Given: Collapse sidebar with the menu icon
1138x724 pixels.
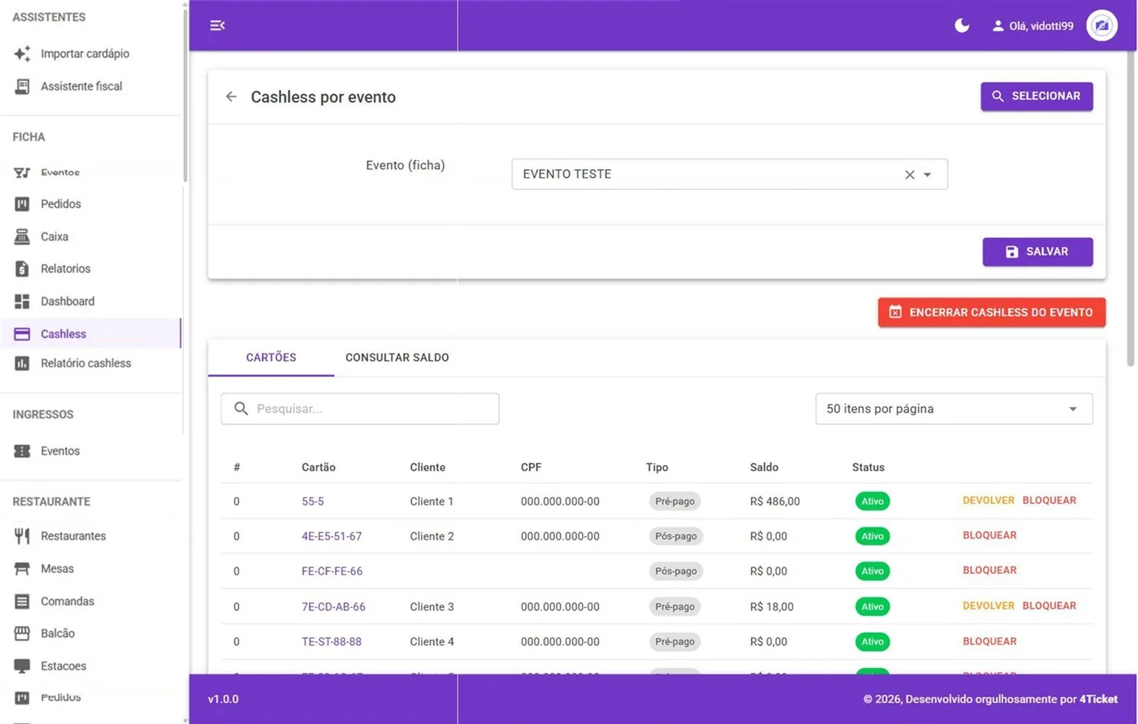Looking at the screenshot, I should click(217, 25).
